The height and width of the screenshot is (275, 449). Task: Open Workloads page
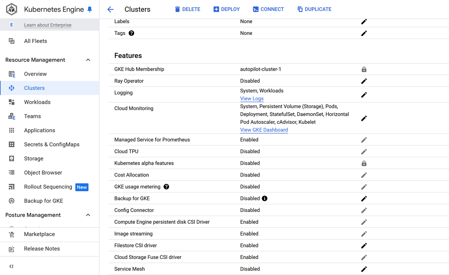tap(50, 102)
